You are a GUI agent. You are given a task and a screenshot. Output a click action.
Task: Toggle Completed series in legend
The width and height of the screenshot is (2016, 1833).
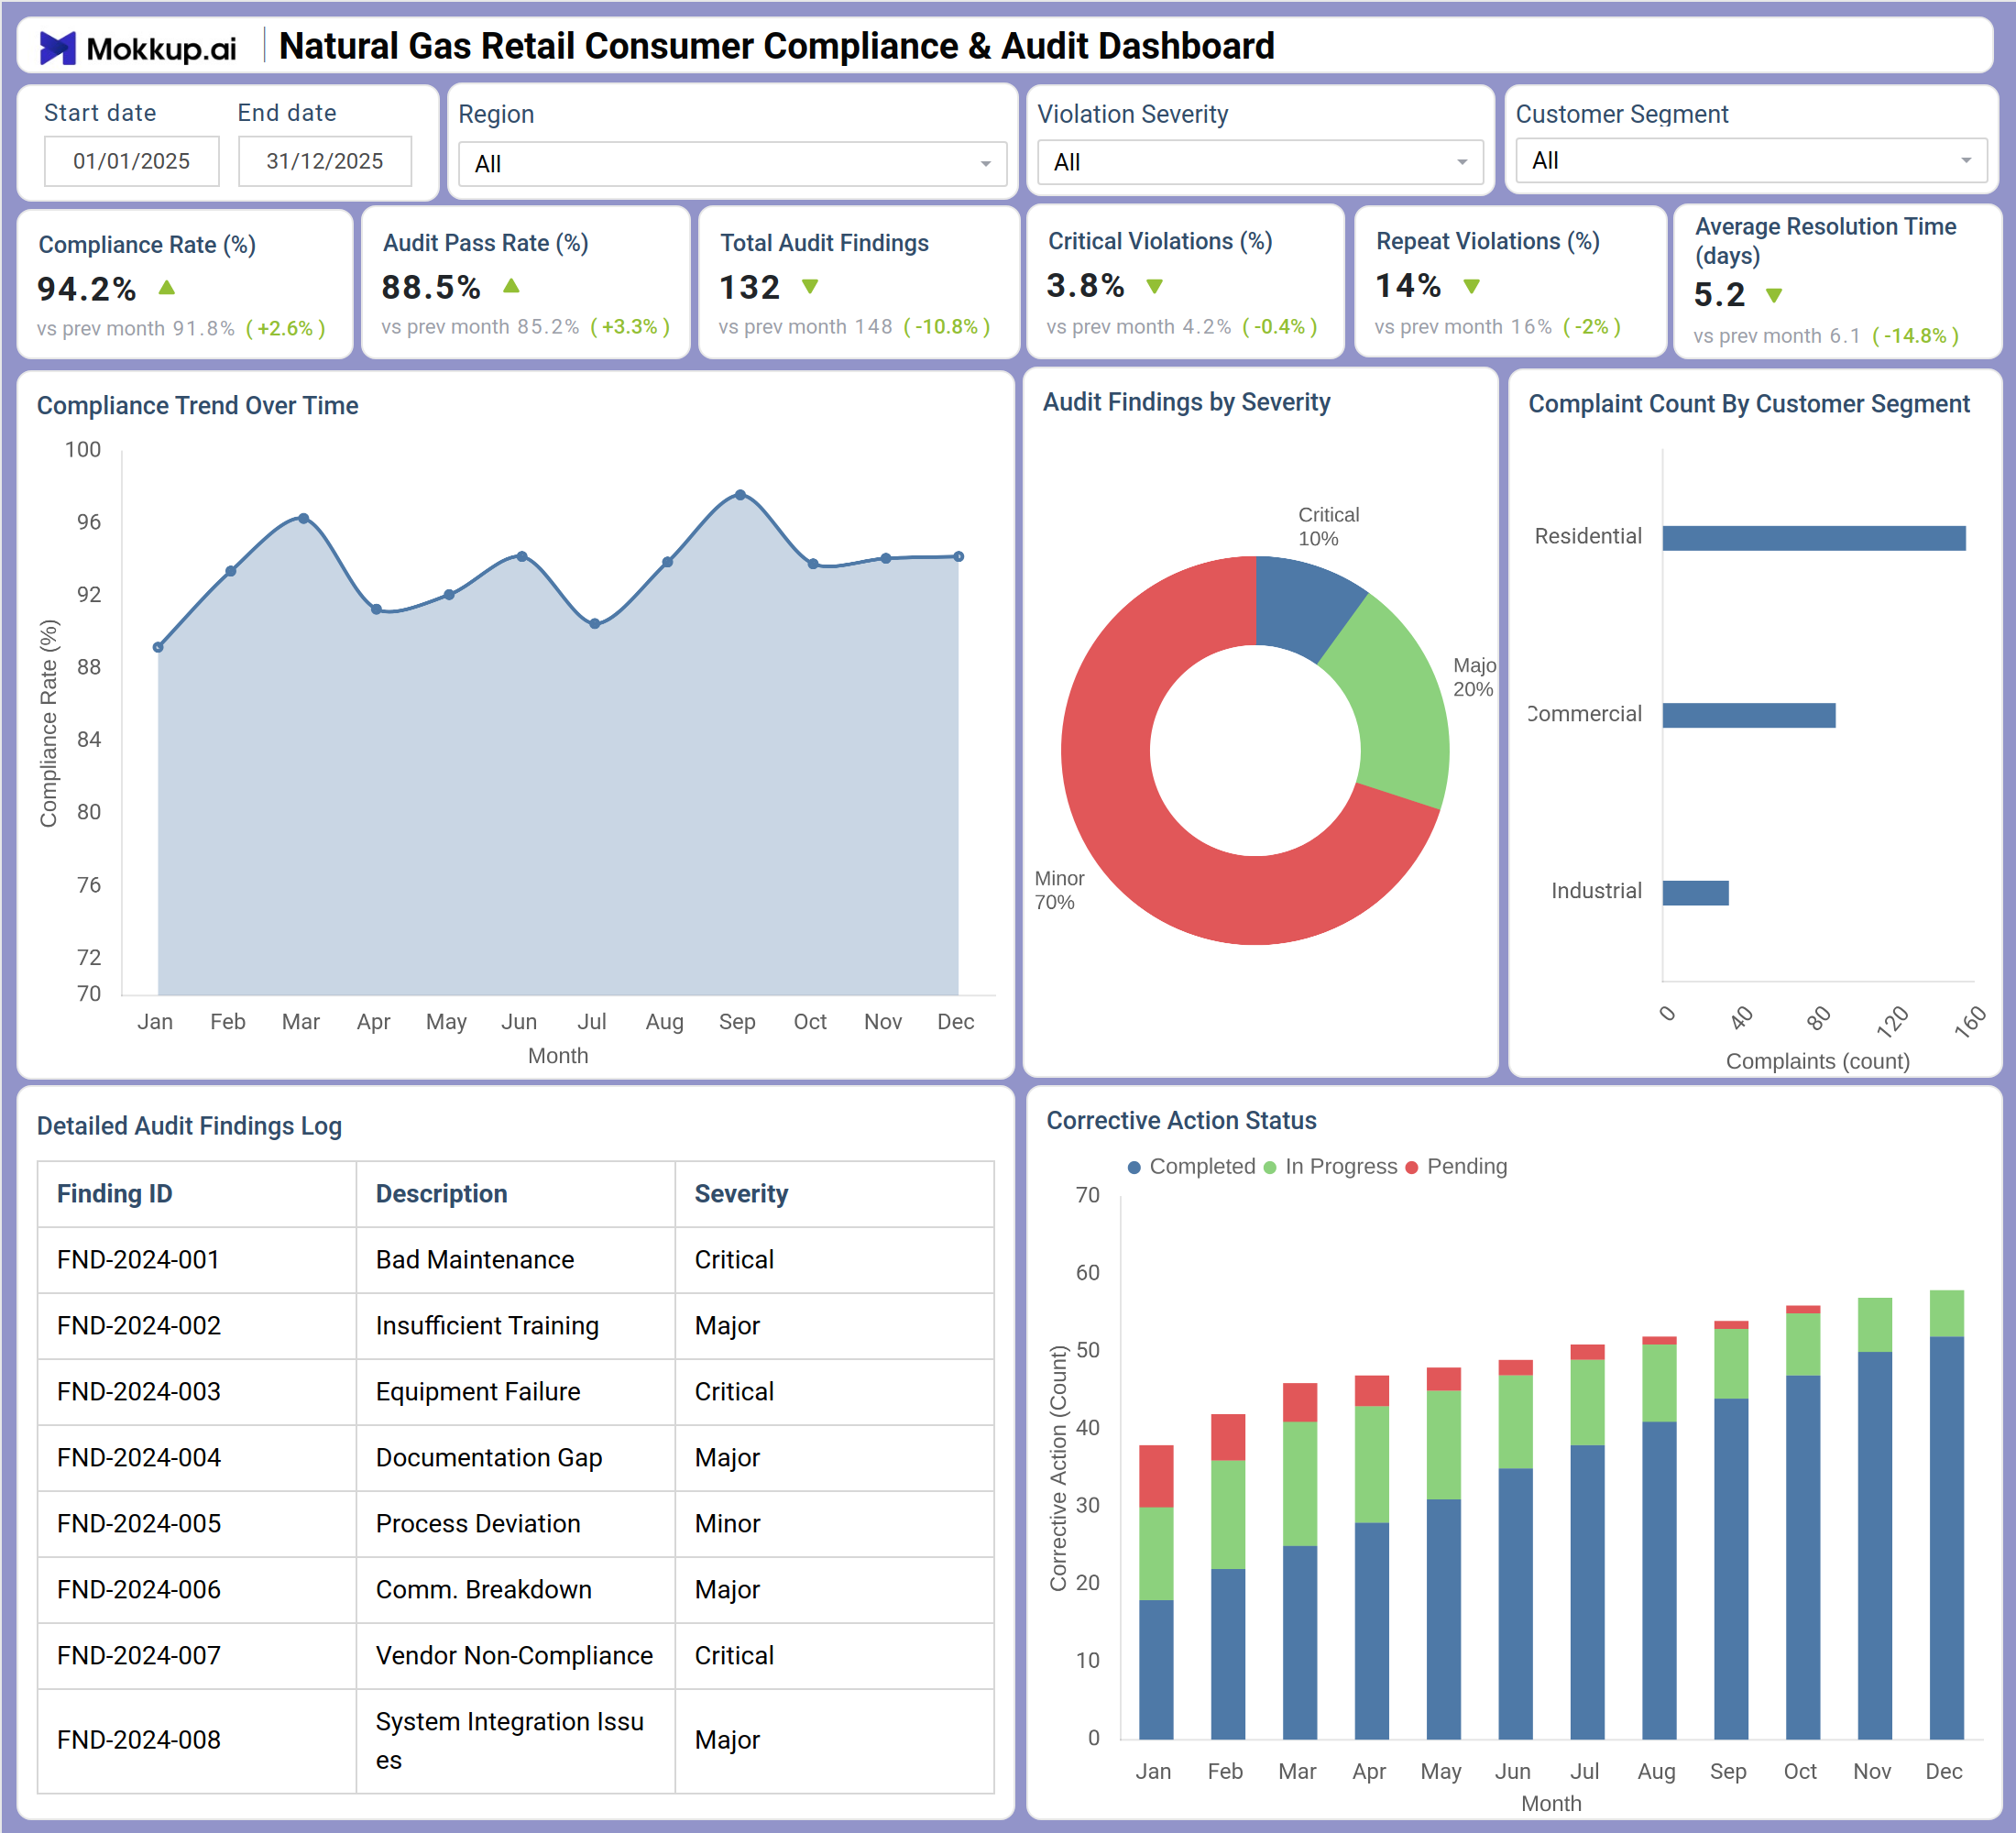(x=1191, y=1166)
